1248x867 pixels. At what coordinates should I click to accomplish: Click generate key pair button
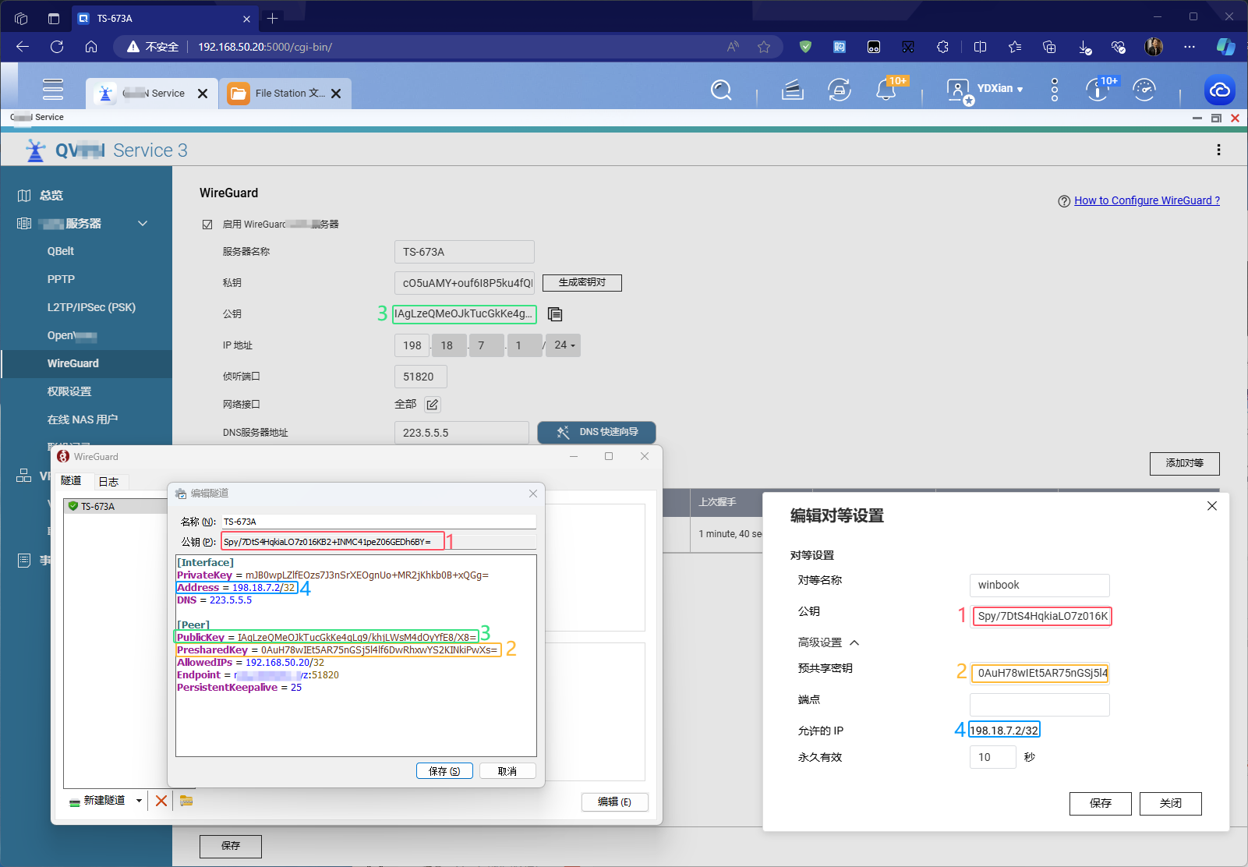582,282
